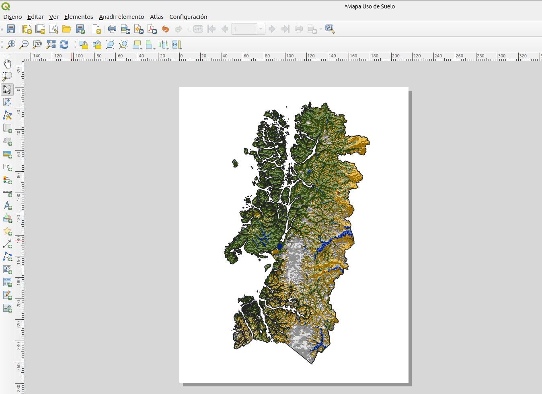The width and height of the screenshot is (542, 394).
Task: Refresh the layout view
Action: (x=64, y=45)
